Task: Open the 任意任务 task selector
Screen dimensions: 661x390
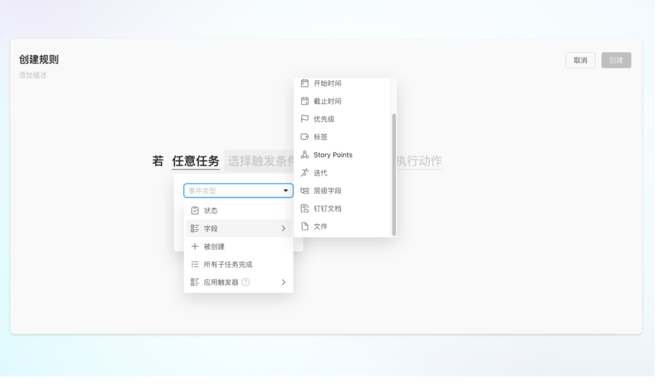Action: (x=196, y=161)
